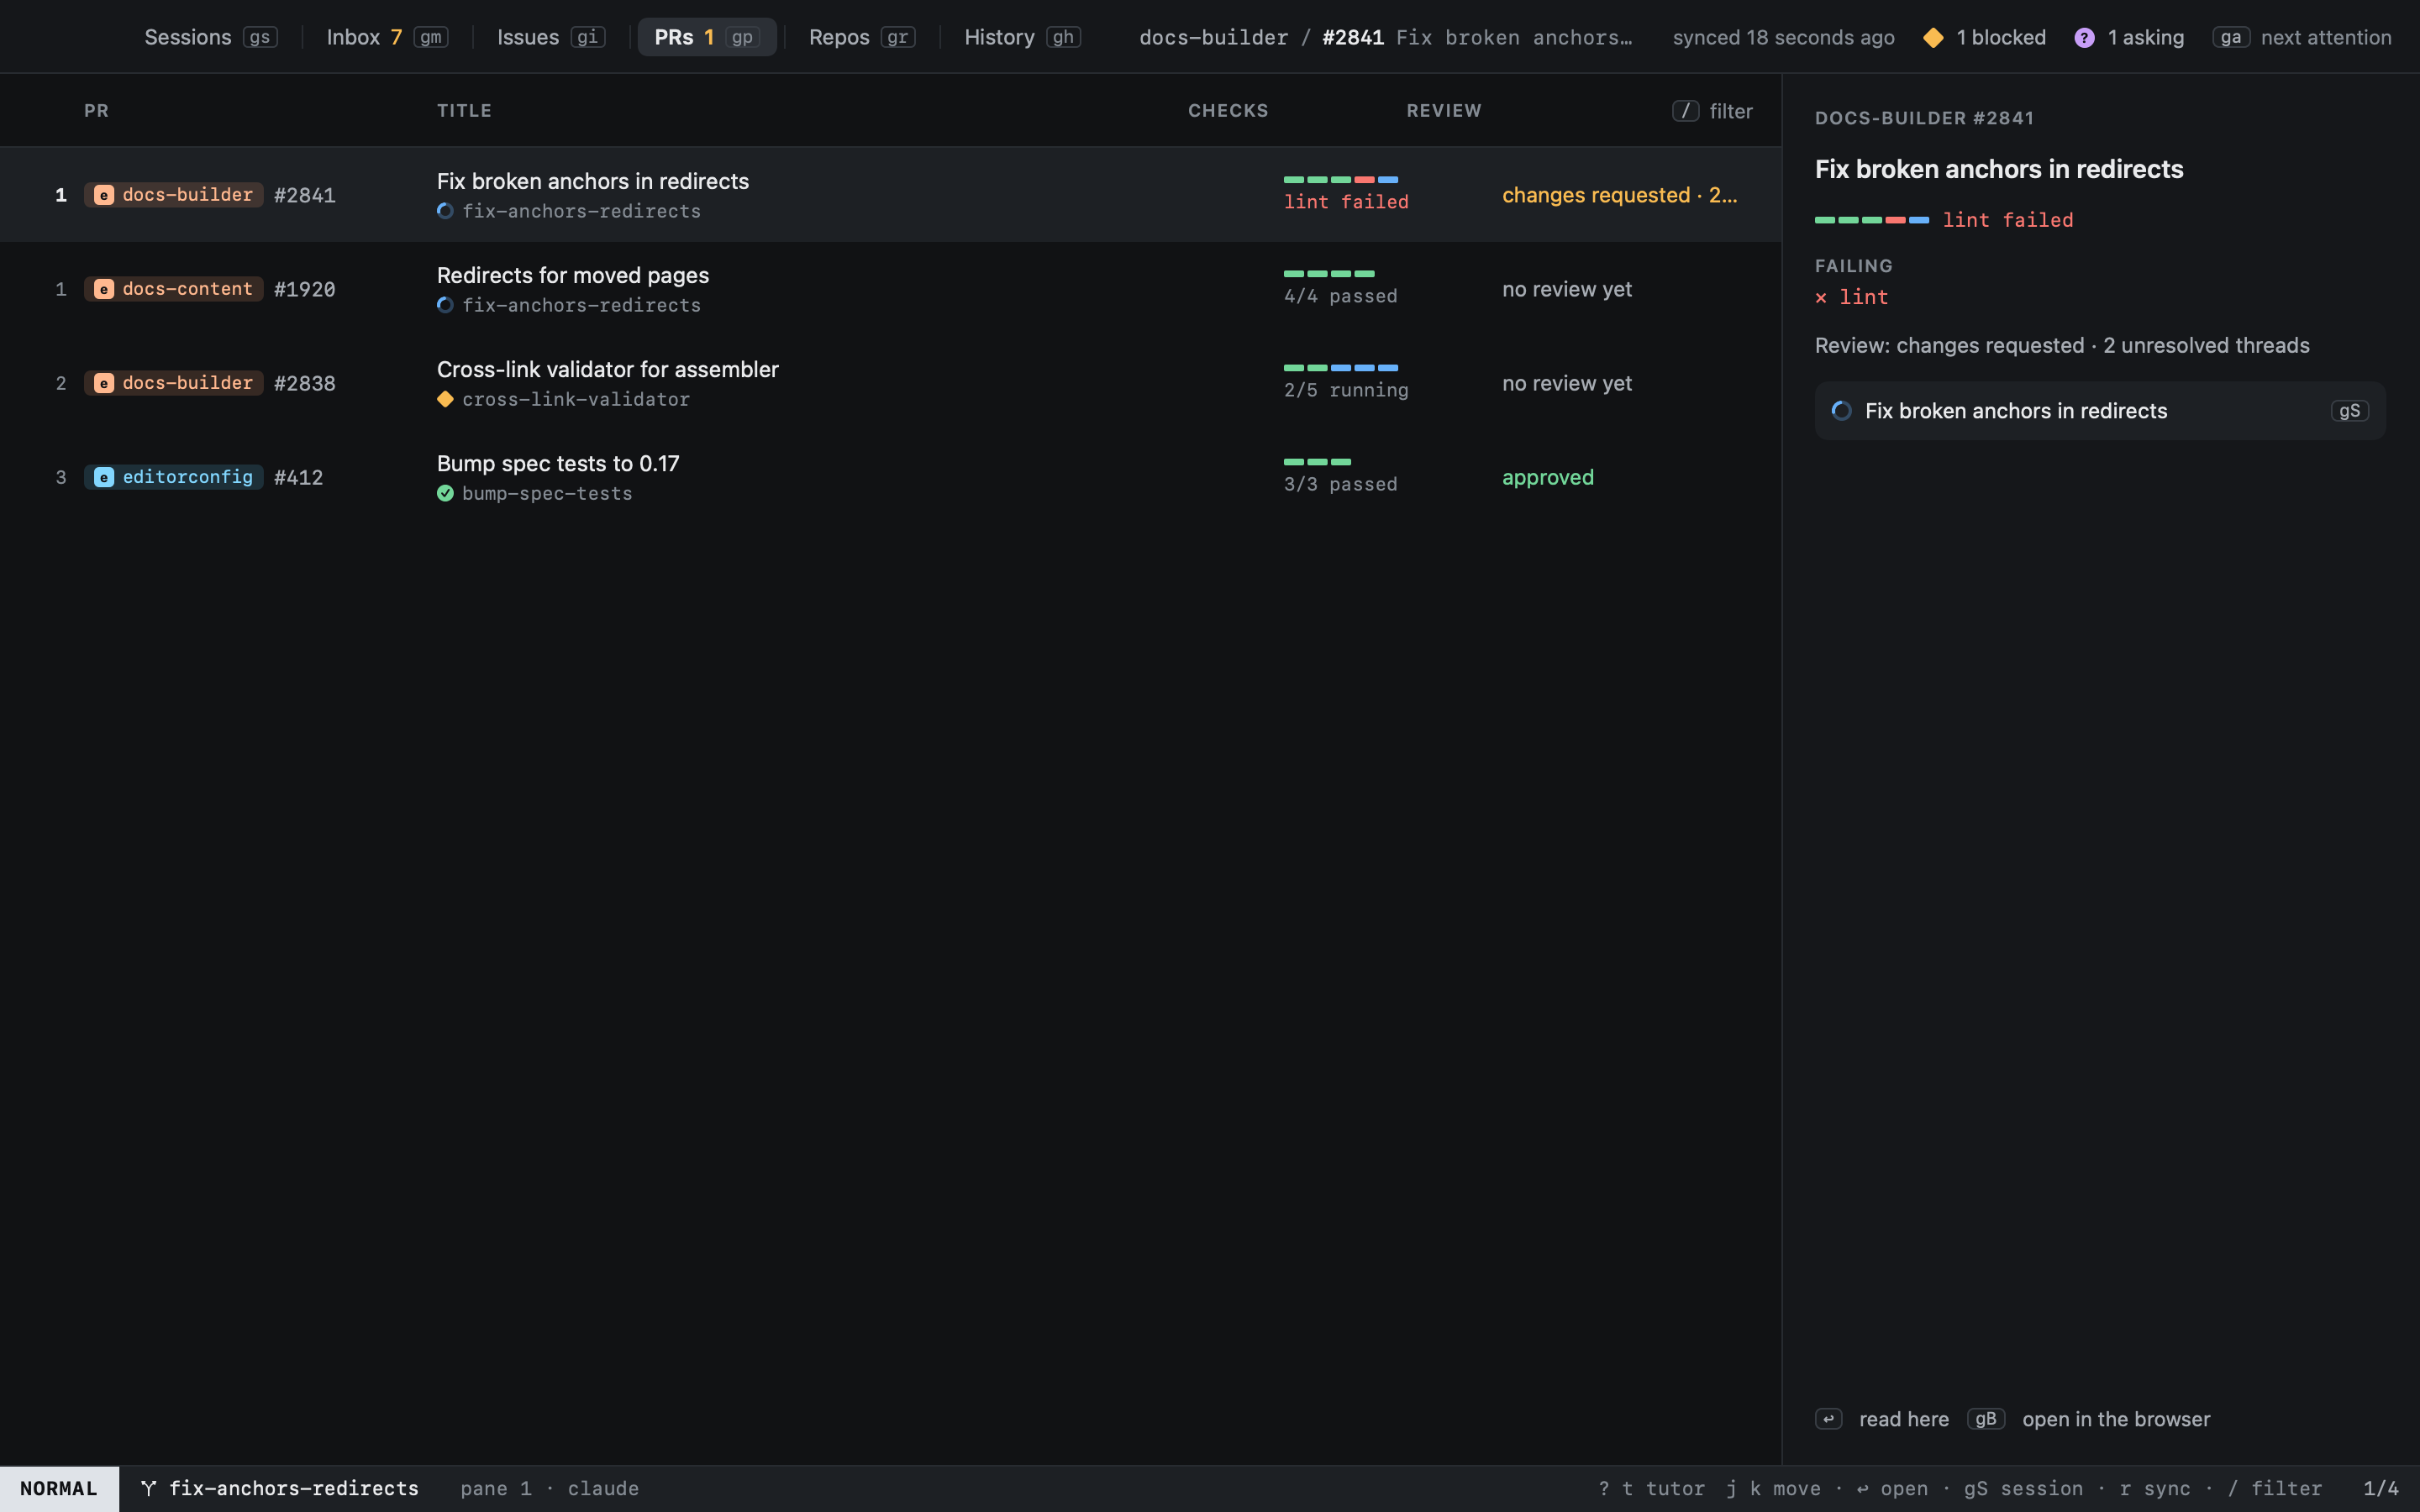The height and width of the screenshot is (1512, 2420).
Task: Click the docs-builder repo icon on #2838
Action: pyautogui.click(x=103, y=383)
